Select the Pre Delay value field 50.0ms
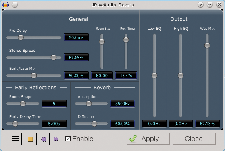 click(x=76, y=37)
